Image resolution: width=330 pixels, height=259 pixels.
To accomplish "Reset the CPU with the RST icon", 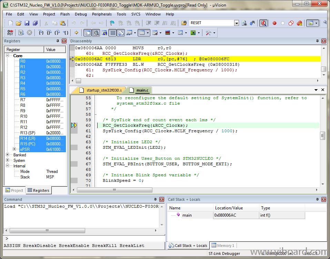I will pyautogui.click(x=10, y=33).
